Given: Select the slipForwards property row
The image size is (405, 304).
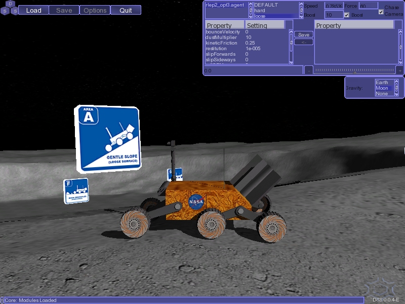Looking at the screenshot, I should pos(247,54).
